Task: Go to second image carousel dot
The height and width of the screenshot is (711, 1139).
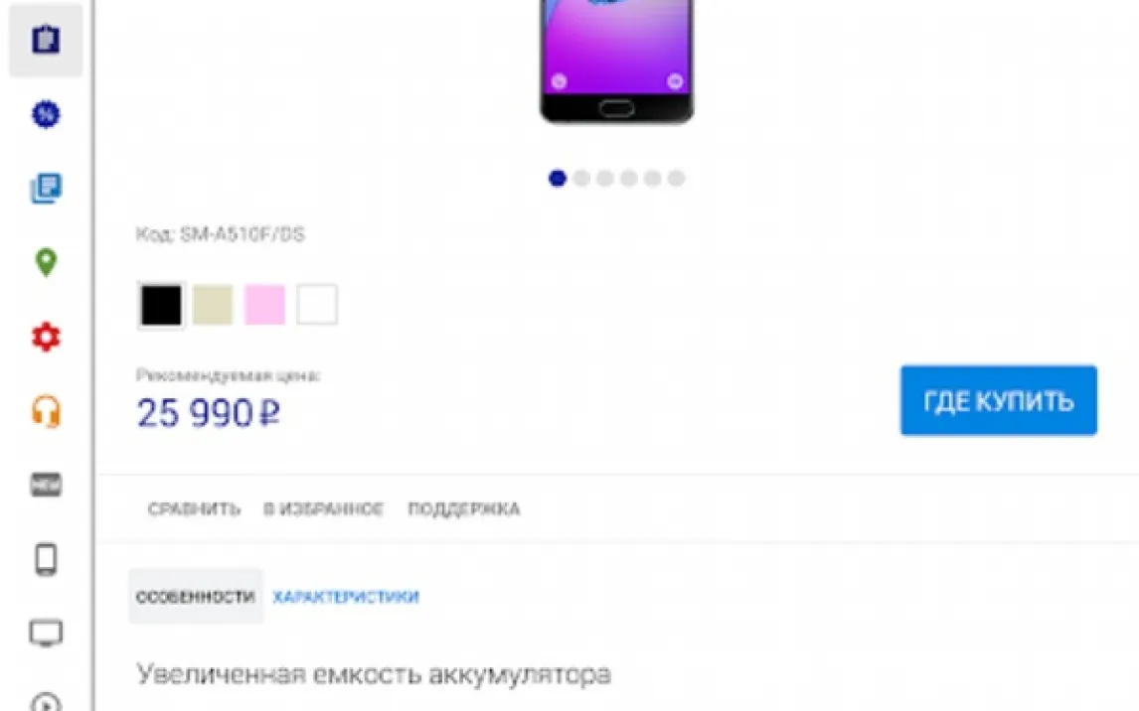Action: pos(581,178)
